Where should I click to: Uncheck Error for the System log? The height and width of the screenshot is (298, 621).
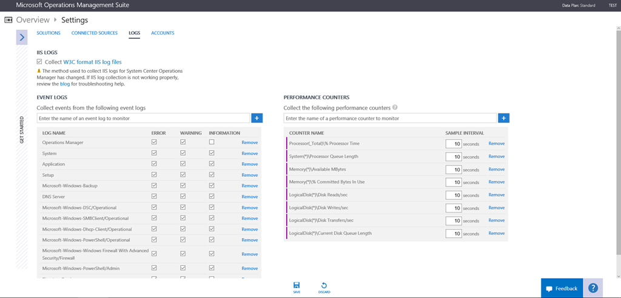point(154,153)
